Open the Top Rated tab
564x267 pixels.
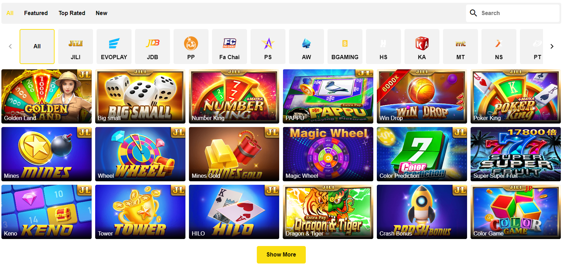point(72,13)
